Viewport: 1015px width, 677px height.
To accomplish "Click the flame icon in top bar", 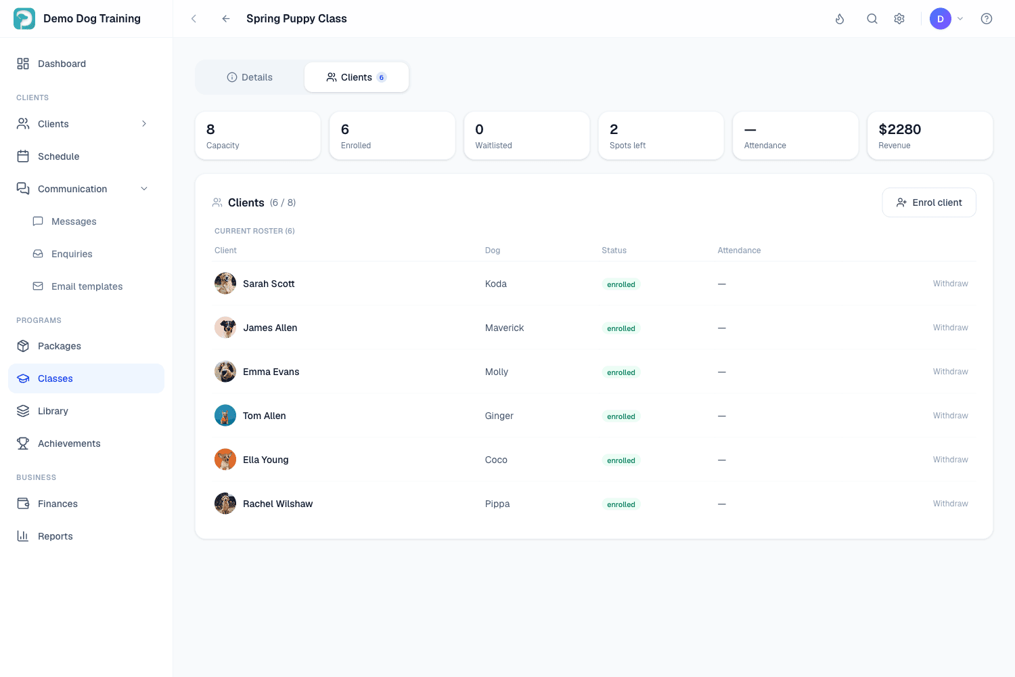I will click(840, 19).
